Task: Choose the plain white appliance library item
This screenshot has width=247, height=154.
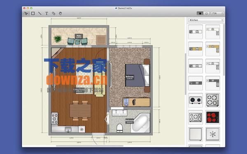Action: click(196, 134)
